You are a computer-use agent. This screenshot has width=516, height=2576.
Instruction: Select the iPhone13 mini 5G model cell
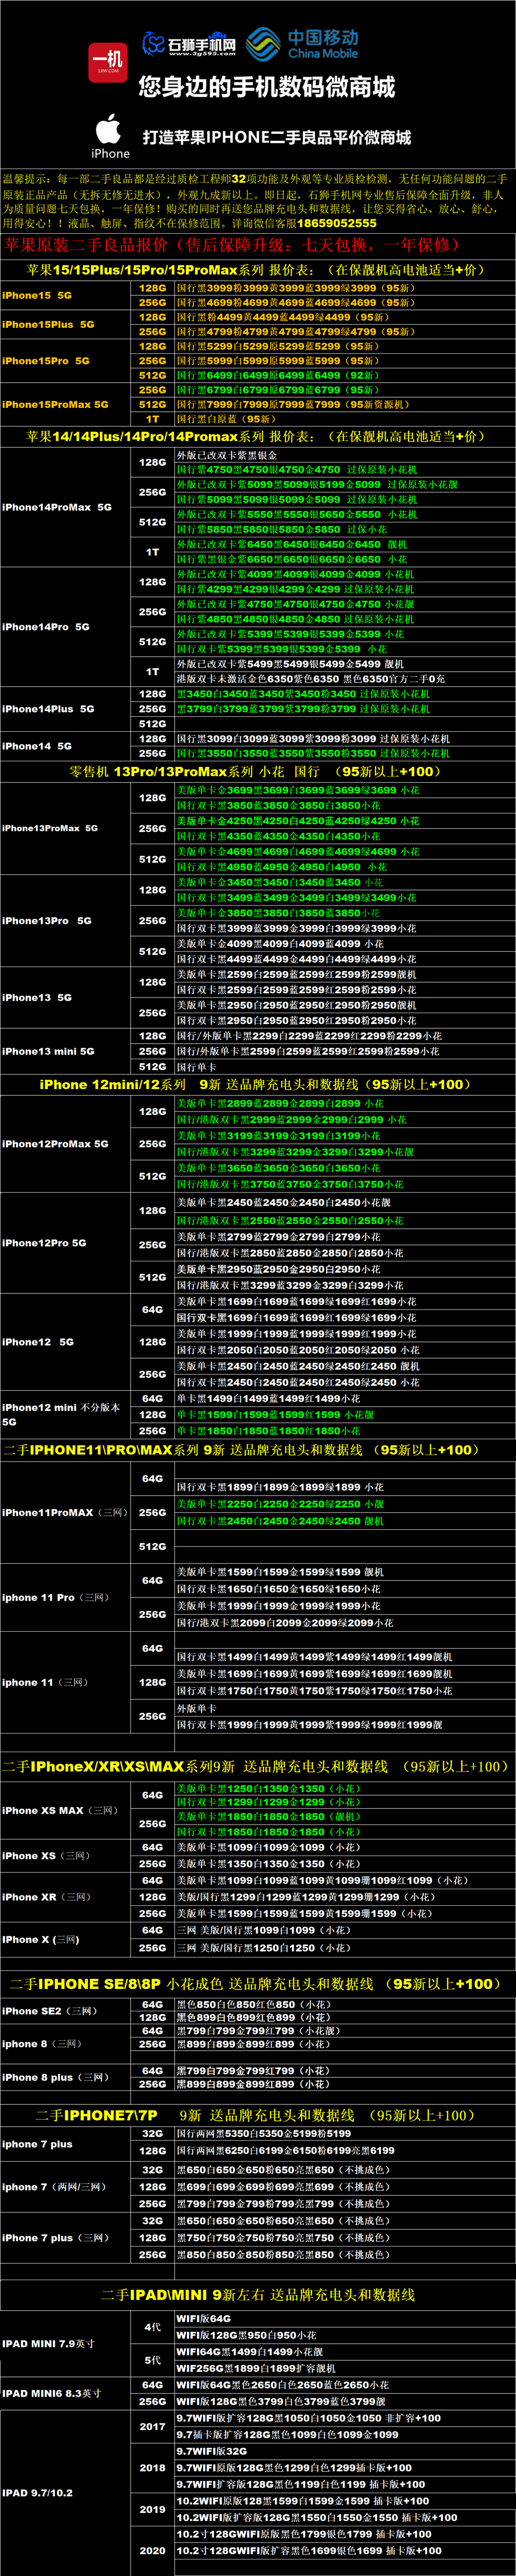tap(66, 1051)
